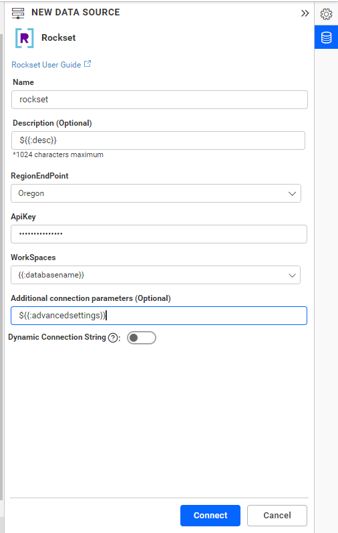Screen dimensions: 338x533
Task: Click the ApiKey password field
Action: point(159,234)
